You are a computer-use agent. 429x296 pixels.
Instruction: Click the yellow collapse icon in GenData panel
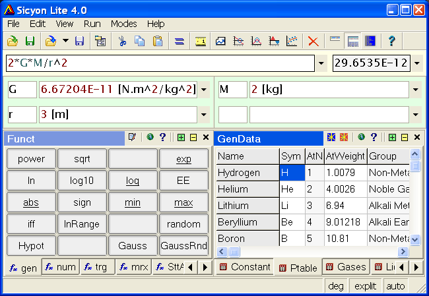point(405,137)
